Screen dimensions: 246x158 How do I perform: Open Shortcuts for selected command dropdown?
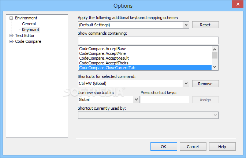point(186,83)
